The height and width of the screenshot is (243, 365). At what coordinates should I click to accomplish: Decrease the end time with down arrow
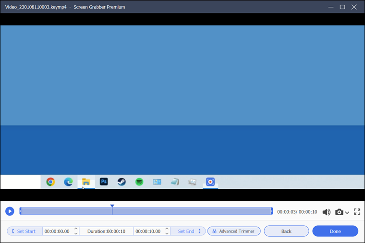click(x=167, y=233)
